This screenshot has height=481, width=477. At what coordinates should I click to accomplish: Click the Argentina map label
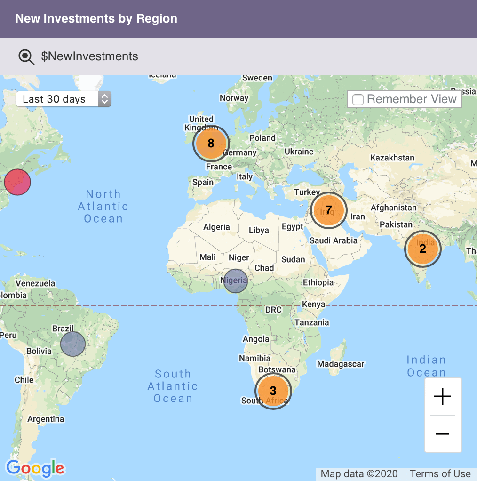(x=46, y=419)
